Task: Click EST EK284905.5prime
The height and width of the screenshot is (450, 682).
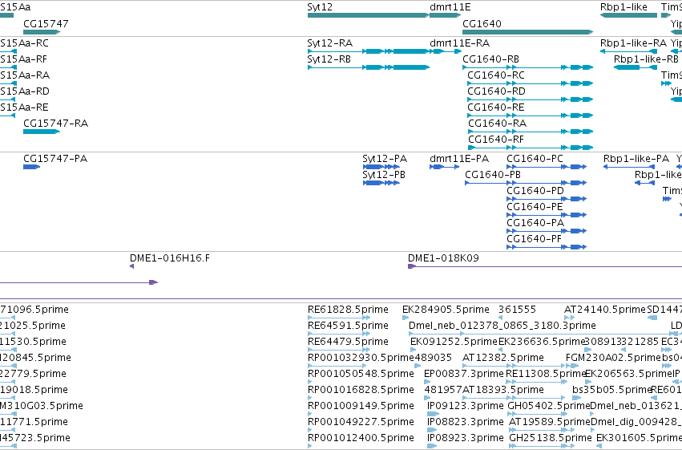Action: (x=446, y=310)
